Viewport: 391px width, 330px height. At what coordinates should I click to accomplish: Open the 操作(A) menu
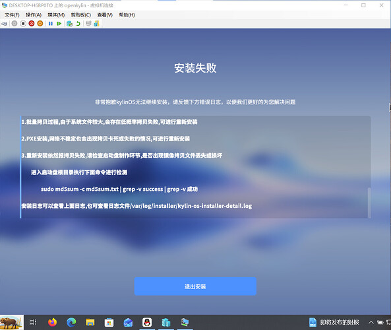click(34, 15)
